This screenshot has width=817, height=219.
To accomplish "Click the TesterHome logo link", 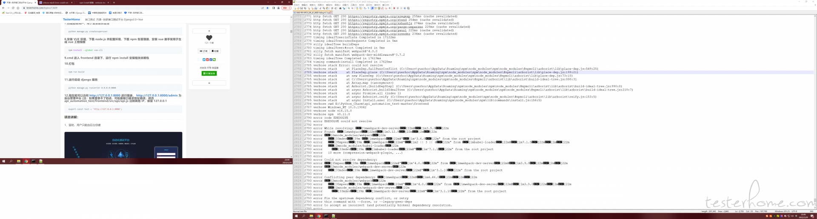I will pos(71,19).
